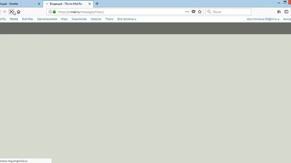Open the Library button
The width and height of the screenshot is (291, 163).
279,12
